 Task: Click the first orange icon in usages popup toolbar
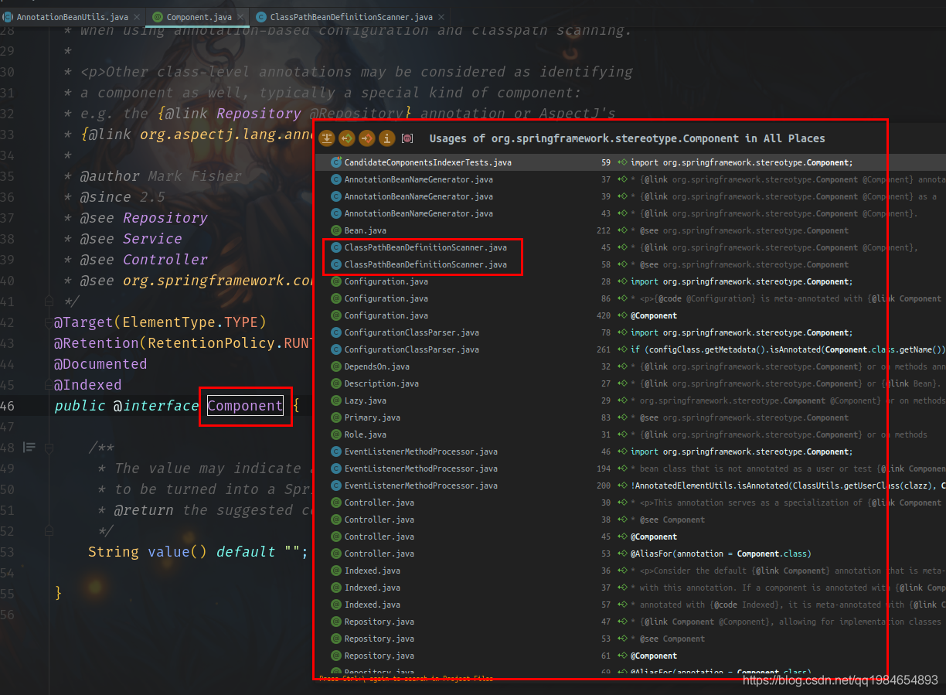pyautogui.click(x=327, y=138)
